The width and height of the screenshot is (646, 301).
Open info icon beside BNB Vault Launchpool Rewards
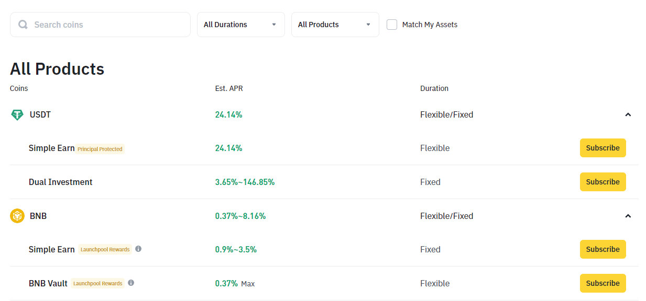point(131,283)
